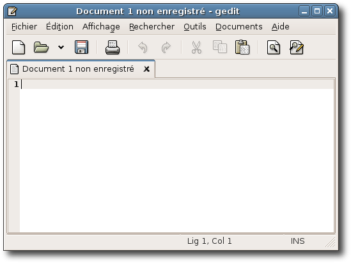Redo action with forward curved arrow
This screenshot has width=351, height=263.
(166, 47)
